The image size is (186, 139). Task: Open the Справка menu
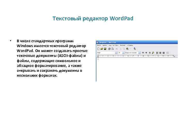[130, 45]
